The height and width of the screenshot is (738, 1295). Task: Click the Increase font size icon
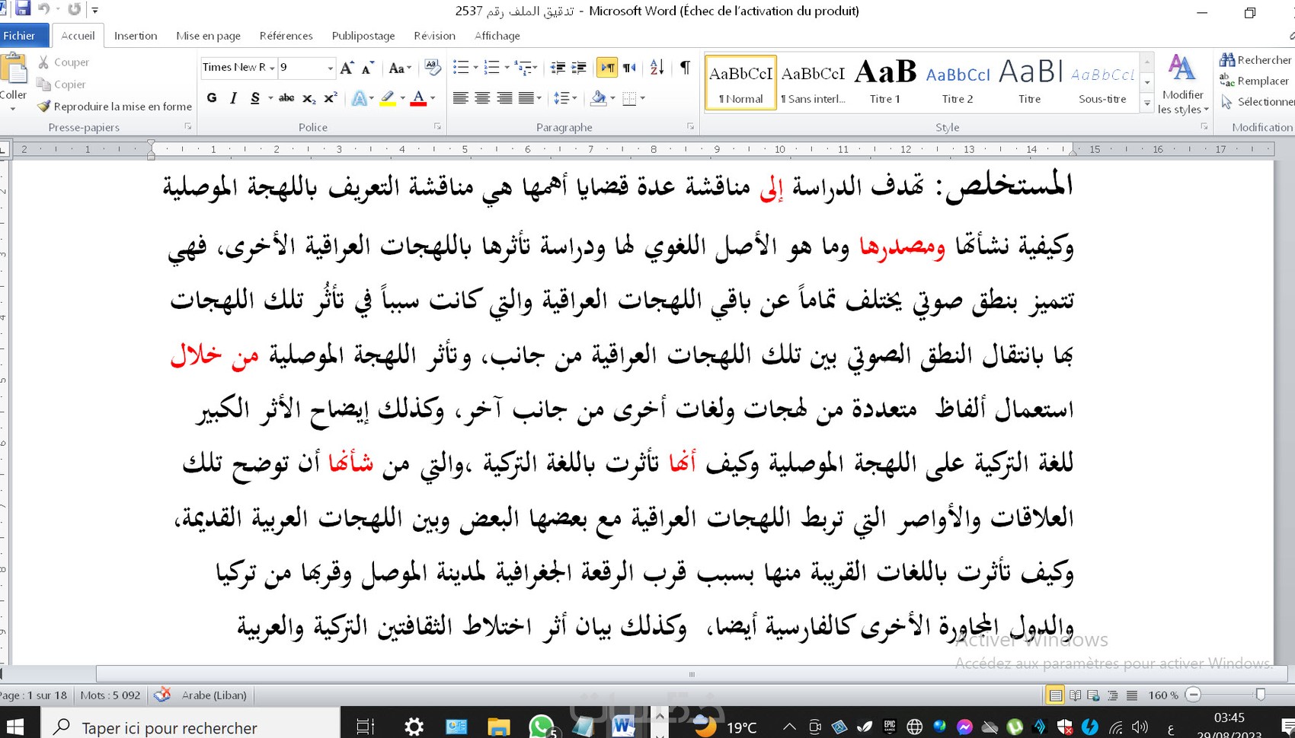347,68
